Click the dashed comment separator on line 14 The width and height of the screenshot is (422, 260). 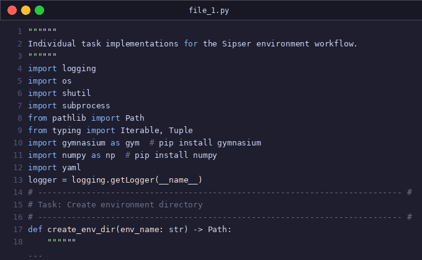pyautogui.click(x=220, y=193)
